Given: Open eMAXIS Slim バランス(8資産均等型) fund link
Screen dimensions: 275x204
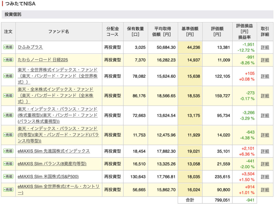Looking at the screenshot, I should (52, 164).
